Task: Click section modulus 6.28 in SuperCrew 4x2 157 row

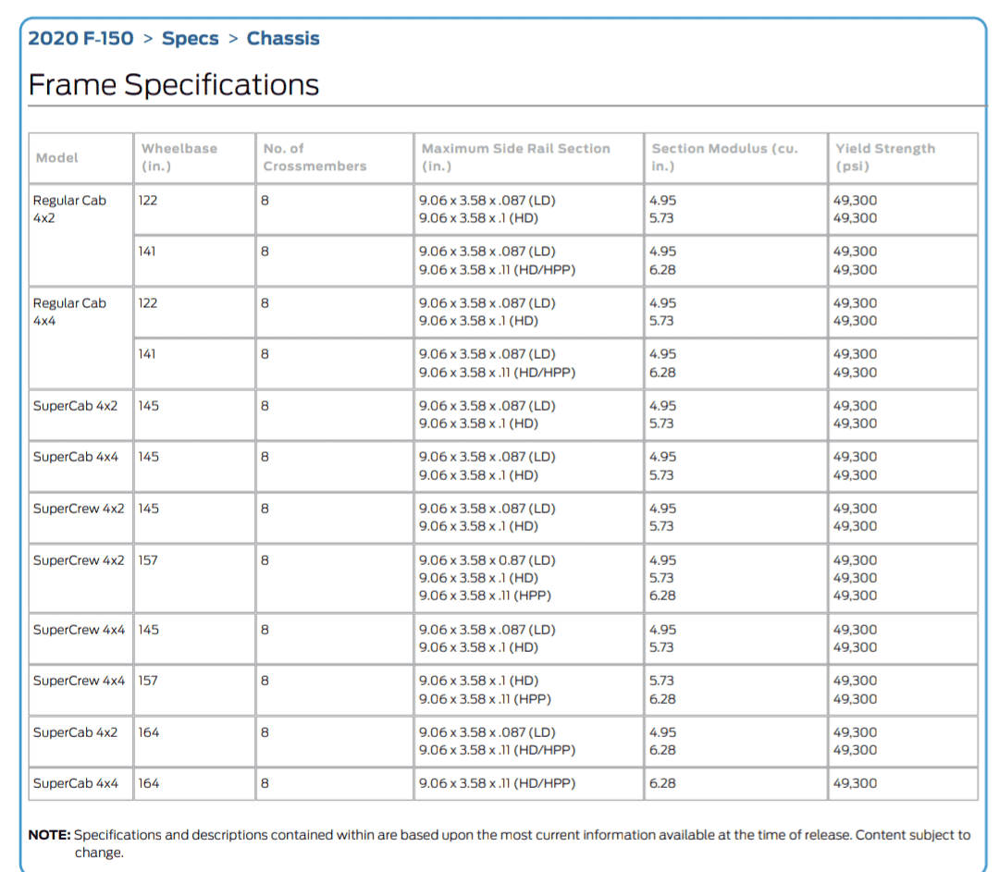Action: coord(662,596)
